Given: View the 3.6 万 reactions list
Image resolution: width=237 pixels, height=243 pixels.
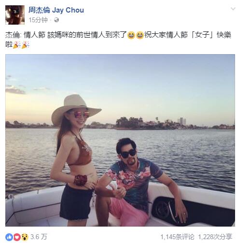Looking at the screenshot, I should pos(39,237).
